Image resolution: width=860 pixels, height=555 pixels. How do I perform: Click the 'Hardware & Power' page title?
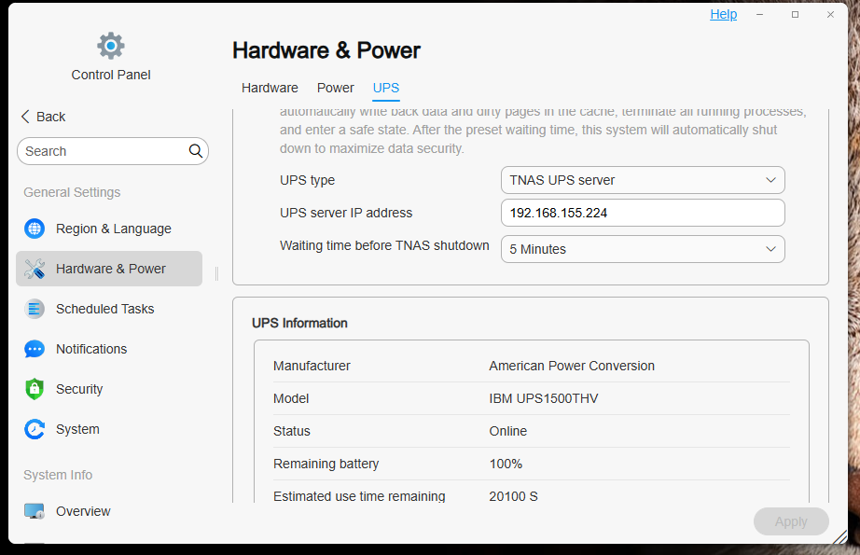pos(326,50)
